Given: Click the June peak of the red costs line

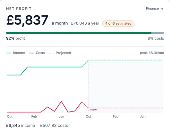Looking at the screenshot, I should pos(61,101).
